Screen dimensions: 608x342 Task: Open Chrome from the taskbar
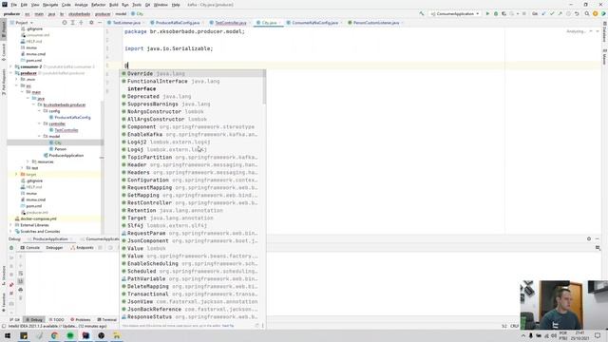click(x=54, y=335)
